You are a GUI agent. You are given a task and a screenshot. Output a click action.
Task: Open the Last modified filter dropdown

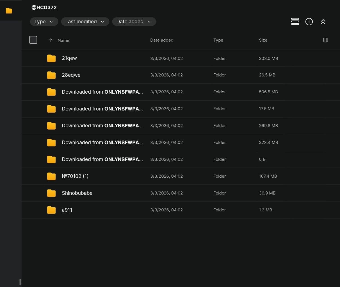pyautogui.click(x=85, y=22)
